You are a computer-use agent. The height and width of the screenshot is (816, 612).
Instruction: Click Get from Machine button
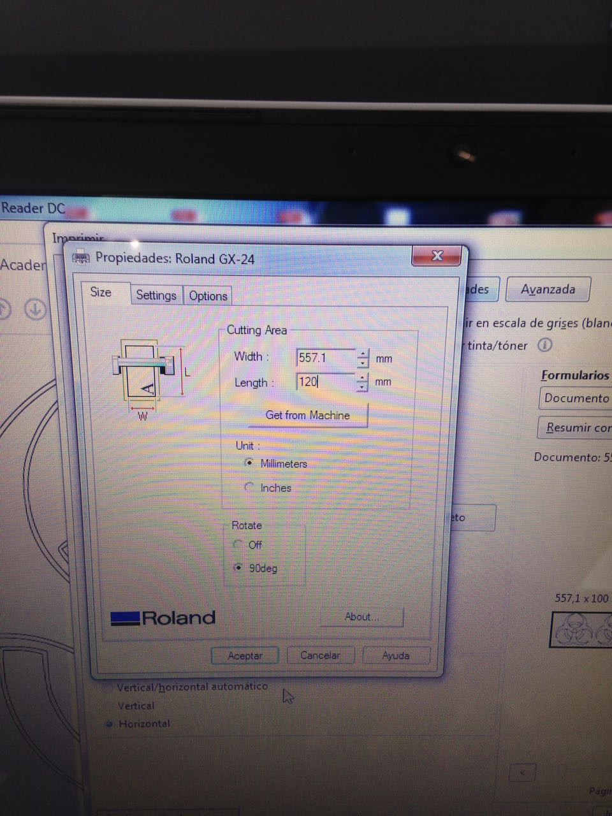308,415
